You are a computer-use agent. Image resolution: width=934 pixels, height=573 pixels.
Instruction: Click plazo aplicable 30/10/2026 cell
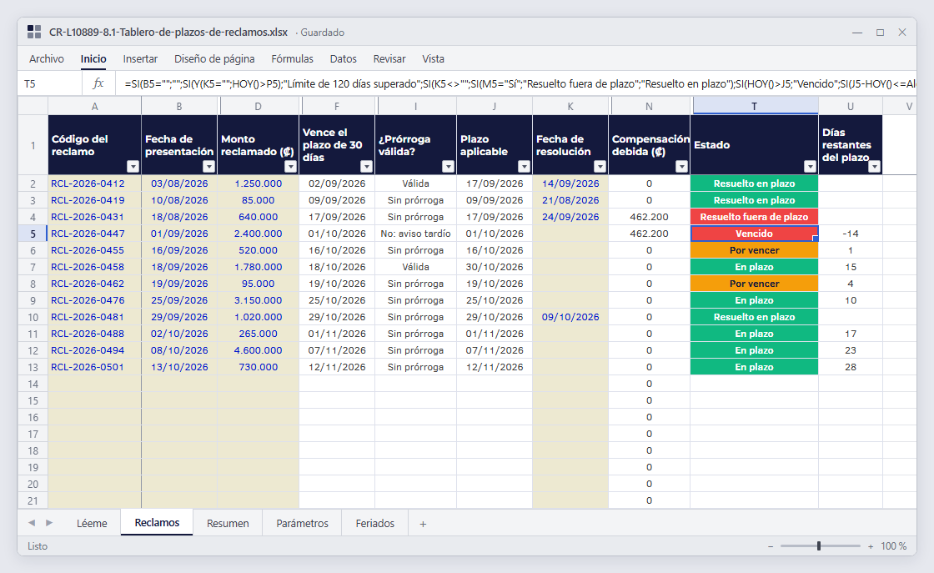[x=495, y=267]
